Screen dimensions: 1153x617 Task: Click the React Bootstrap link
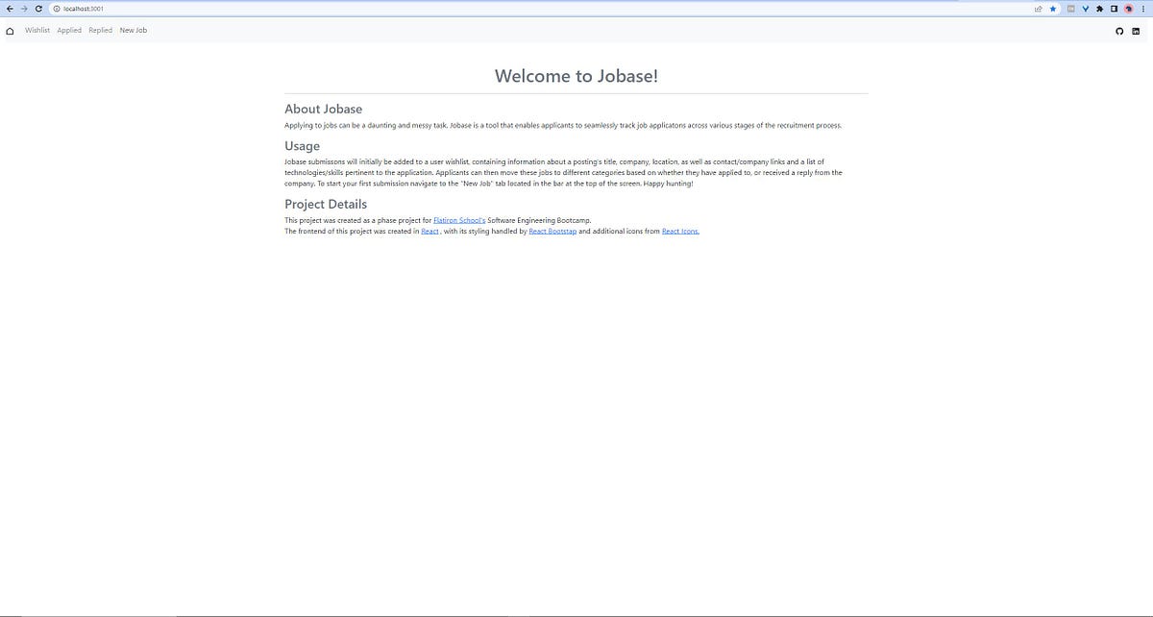coord(552,231)
